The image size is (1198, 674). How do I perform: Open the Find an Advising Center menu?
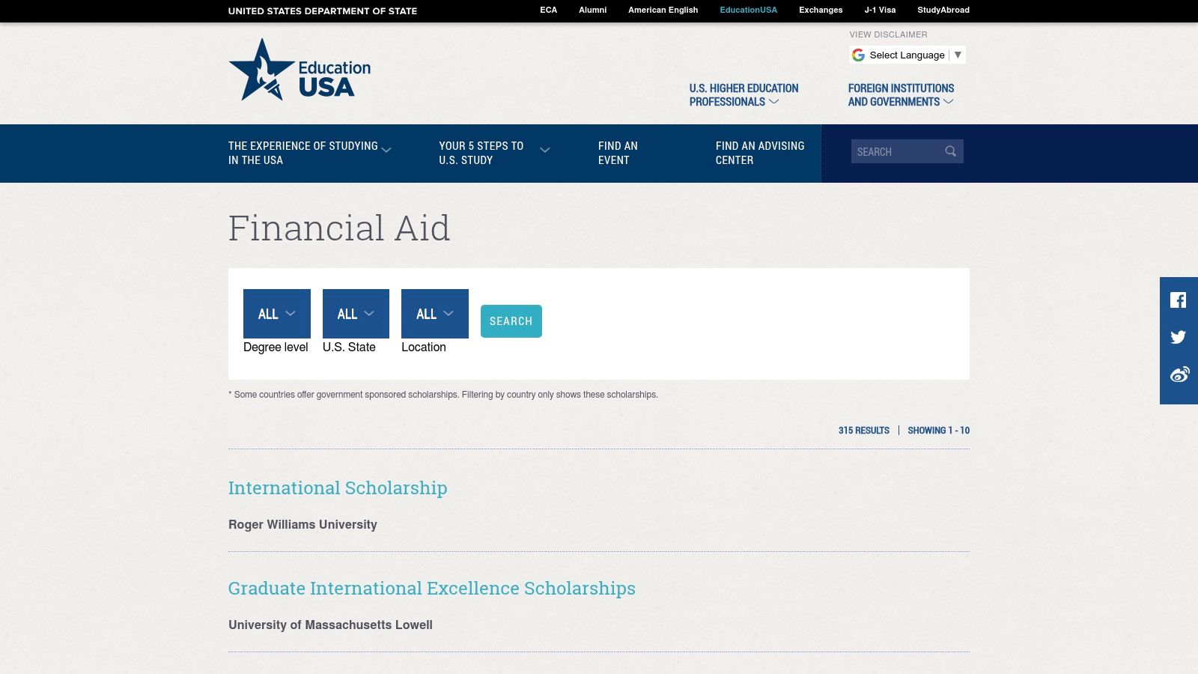click(759, 153)
